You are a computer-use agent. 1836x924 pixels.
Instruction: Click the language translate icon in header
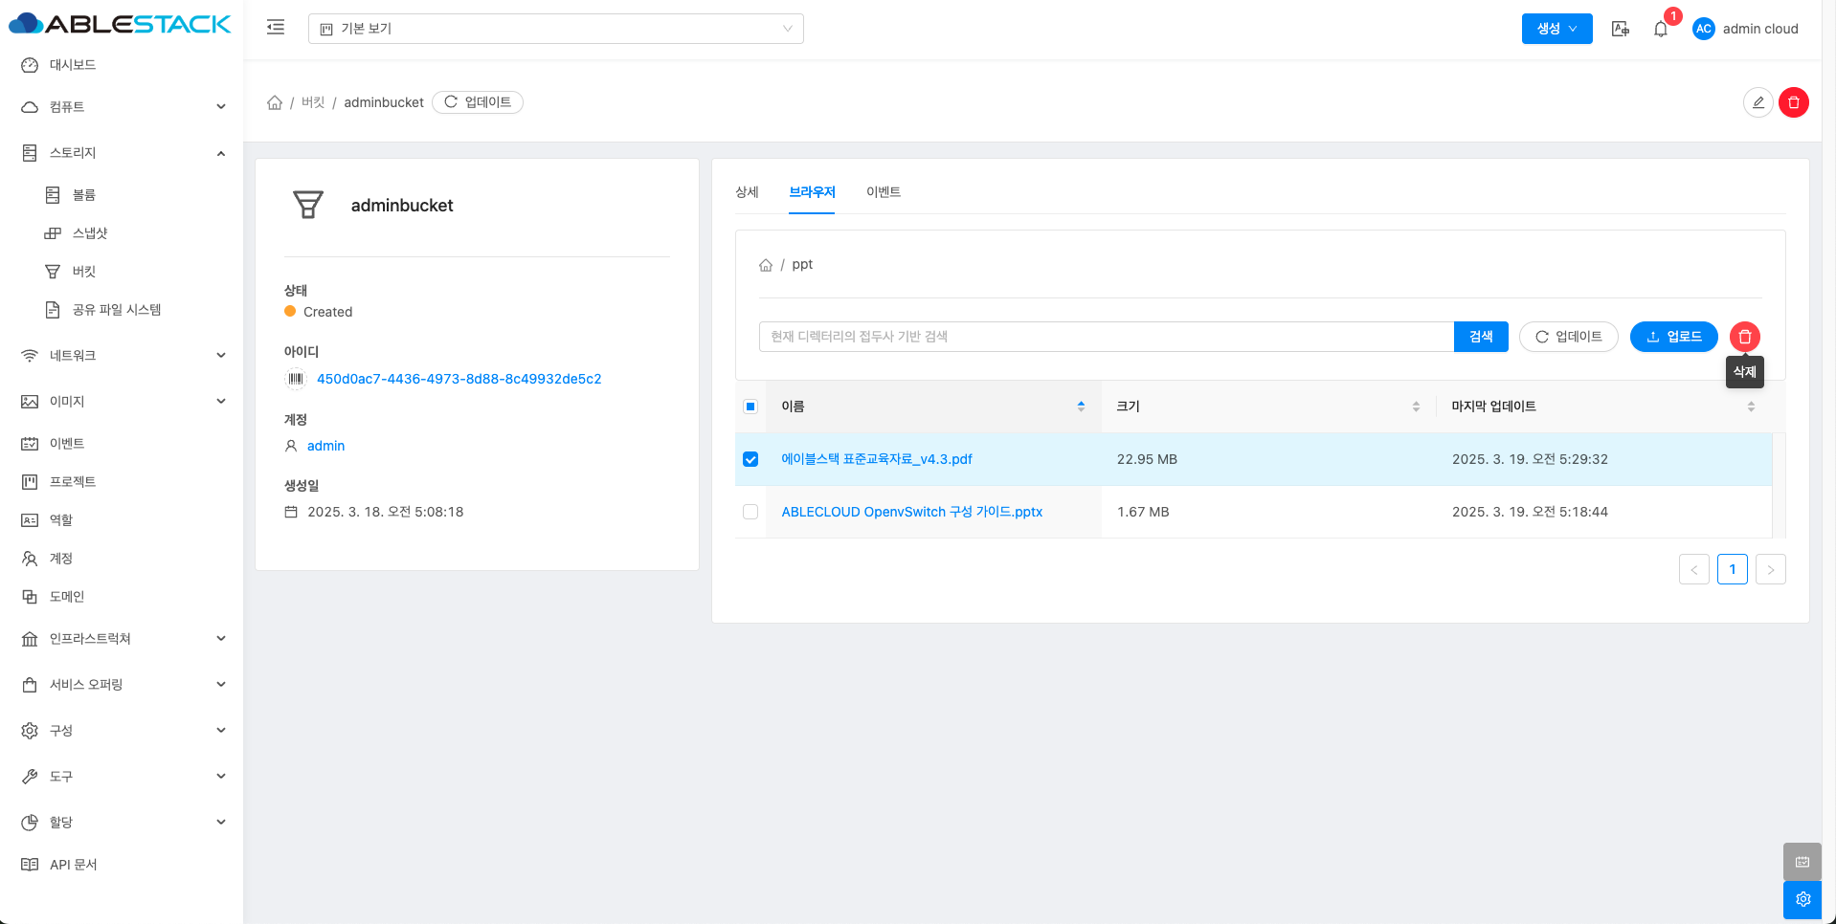(1620, 29)
